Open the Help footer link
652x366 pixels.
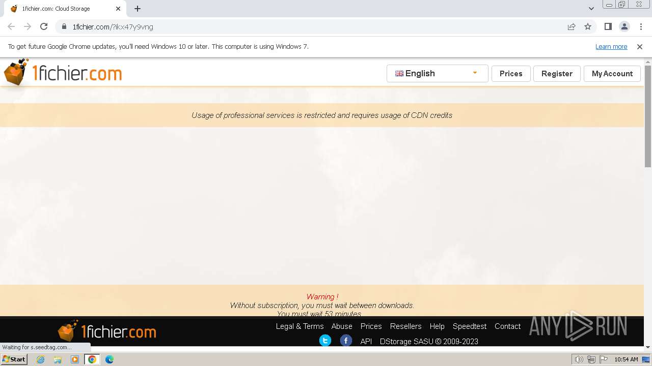point(437,326)
